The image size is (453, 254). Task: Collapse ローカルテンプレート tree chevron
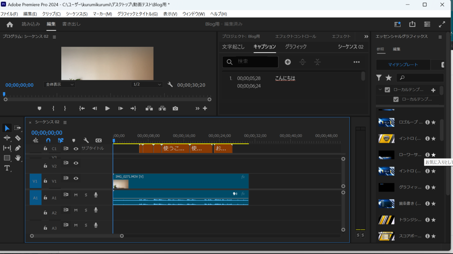pyautogui.click(x=380, y=90)
